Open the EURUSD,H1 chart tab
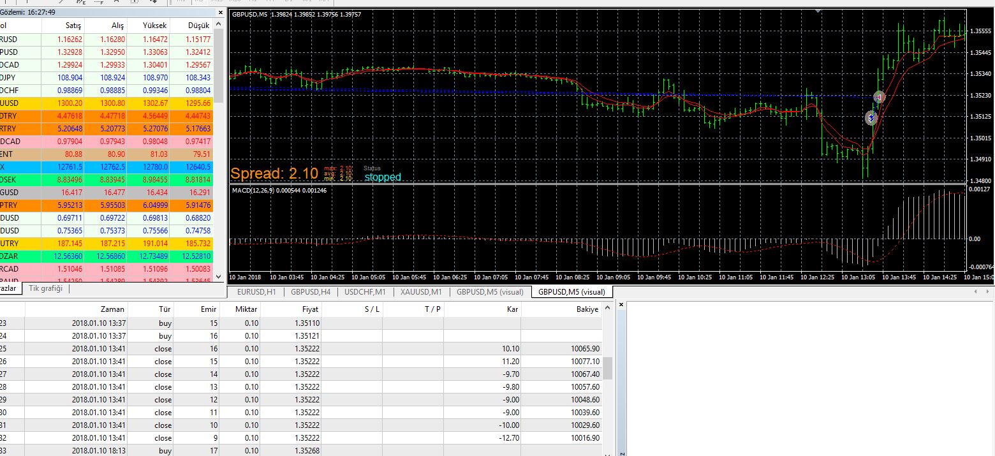 click(256, 292)
